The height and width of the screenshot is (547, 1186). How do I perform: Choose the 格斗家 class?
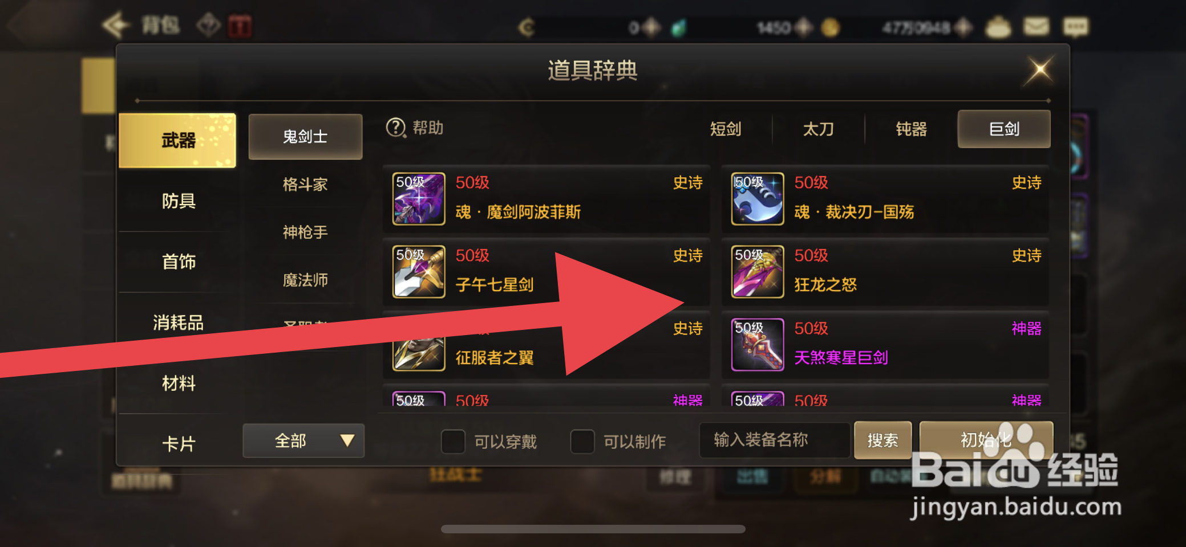coord(305,184)
